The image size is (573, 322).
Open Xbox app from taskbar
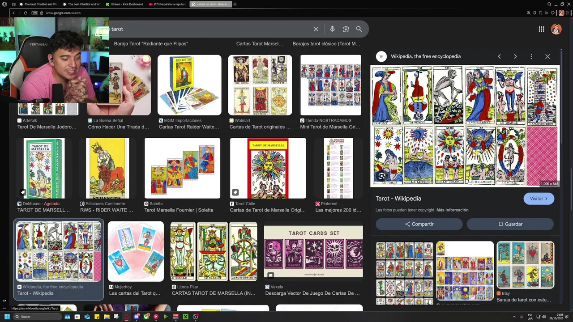click(146, 317)
